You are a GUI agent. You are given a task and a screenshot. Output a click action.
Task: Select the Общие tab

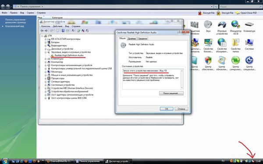122,38
